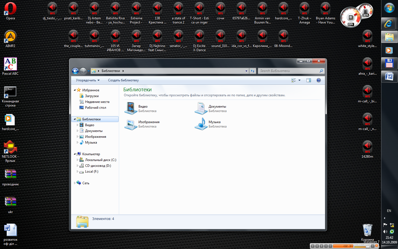Click the CPU meter gadget dial

tap(351, 18)
